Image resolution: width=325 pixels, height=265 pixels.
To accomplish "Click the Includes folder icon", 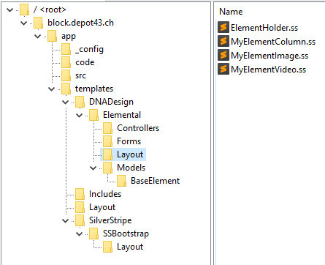I will [80, 194].
